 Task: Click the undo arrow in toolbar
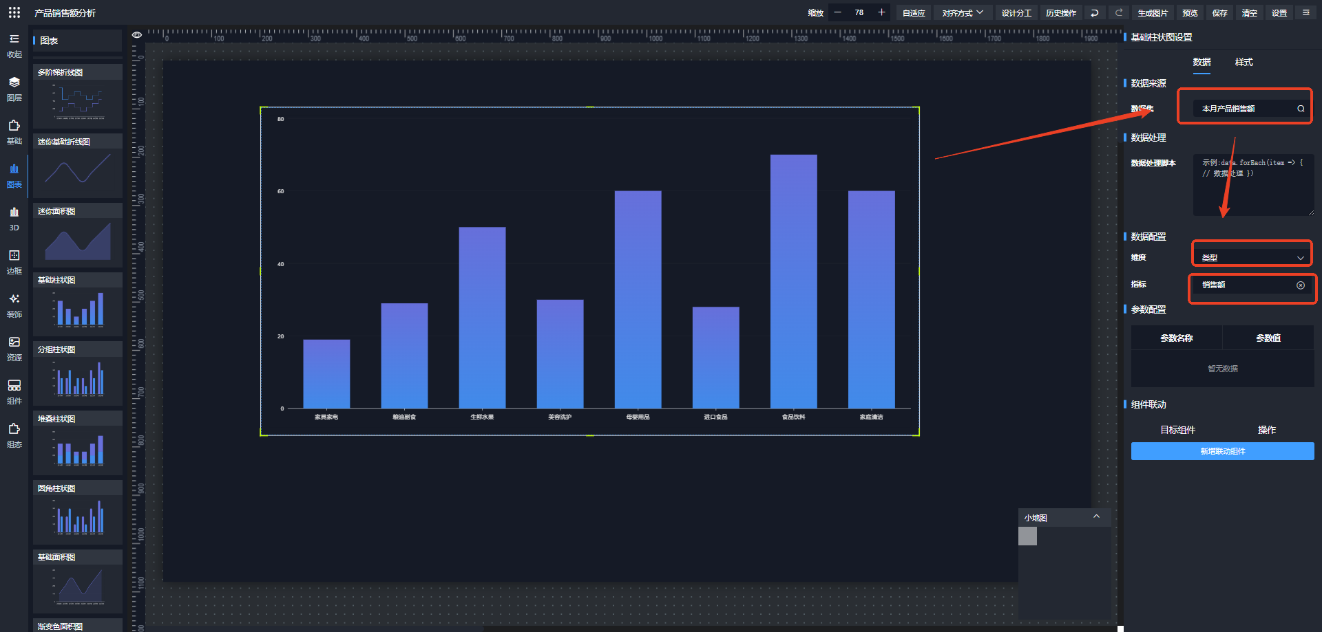(1094, 13)
